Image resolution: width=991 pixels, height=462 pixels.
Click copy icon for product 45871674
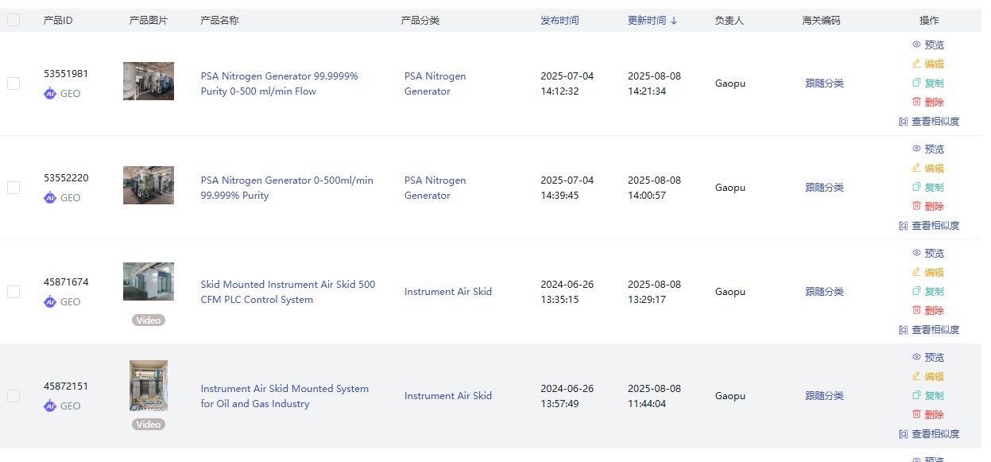pyautogui.click(x=916, y=292)
